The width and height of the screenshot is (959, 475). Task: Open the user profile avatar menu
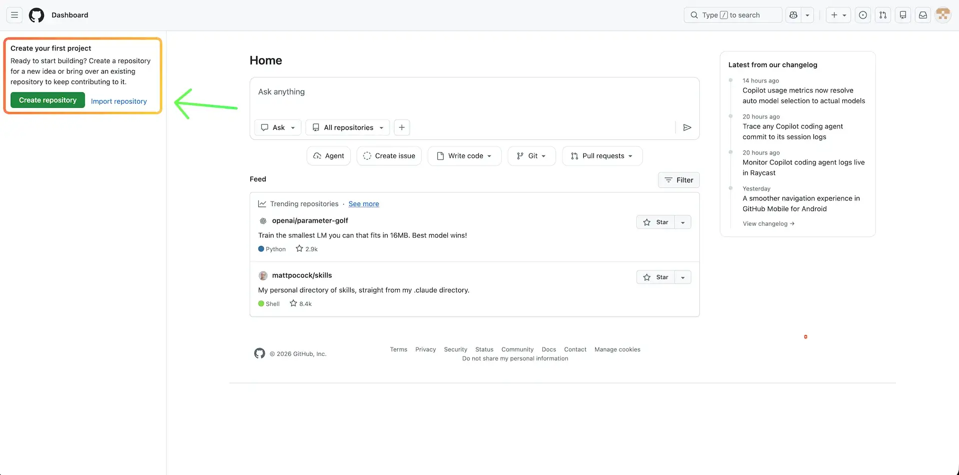(x=943, y=15)
